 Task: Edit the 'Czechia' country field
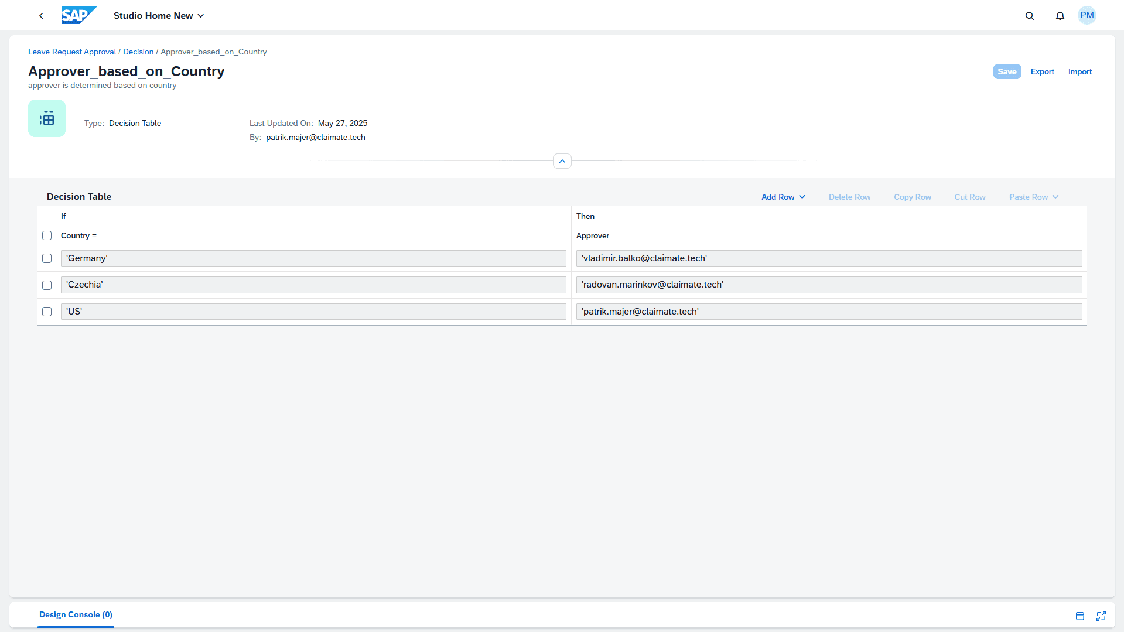coord(313,285)
